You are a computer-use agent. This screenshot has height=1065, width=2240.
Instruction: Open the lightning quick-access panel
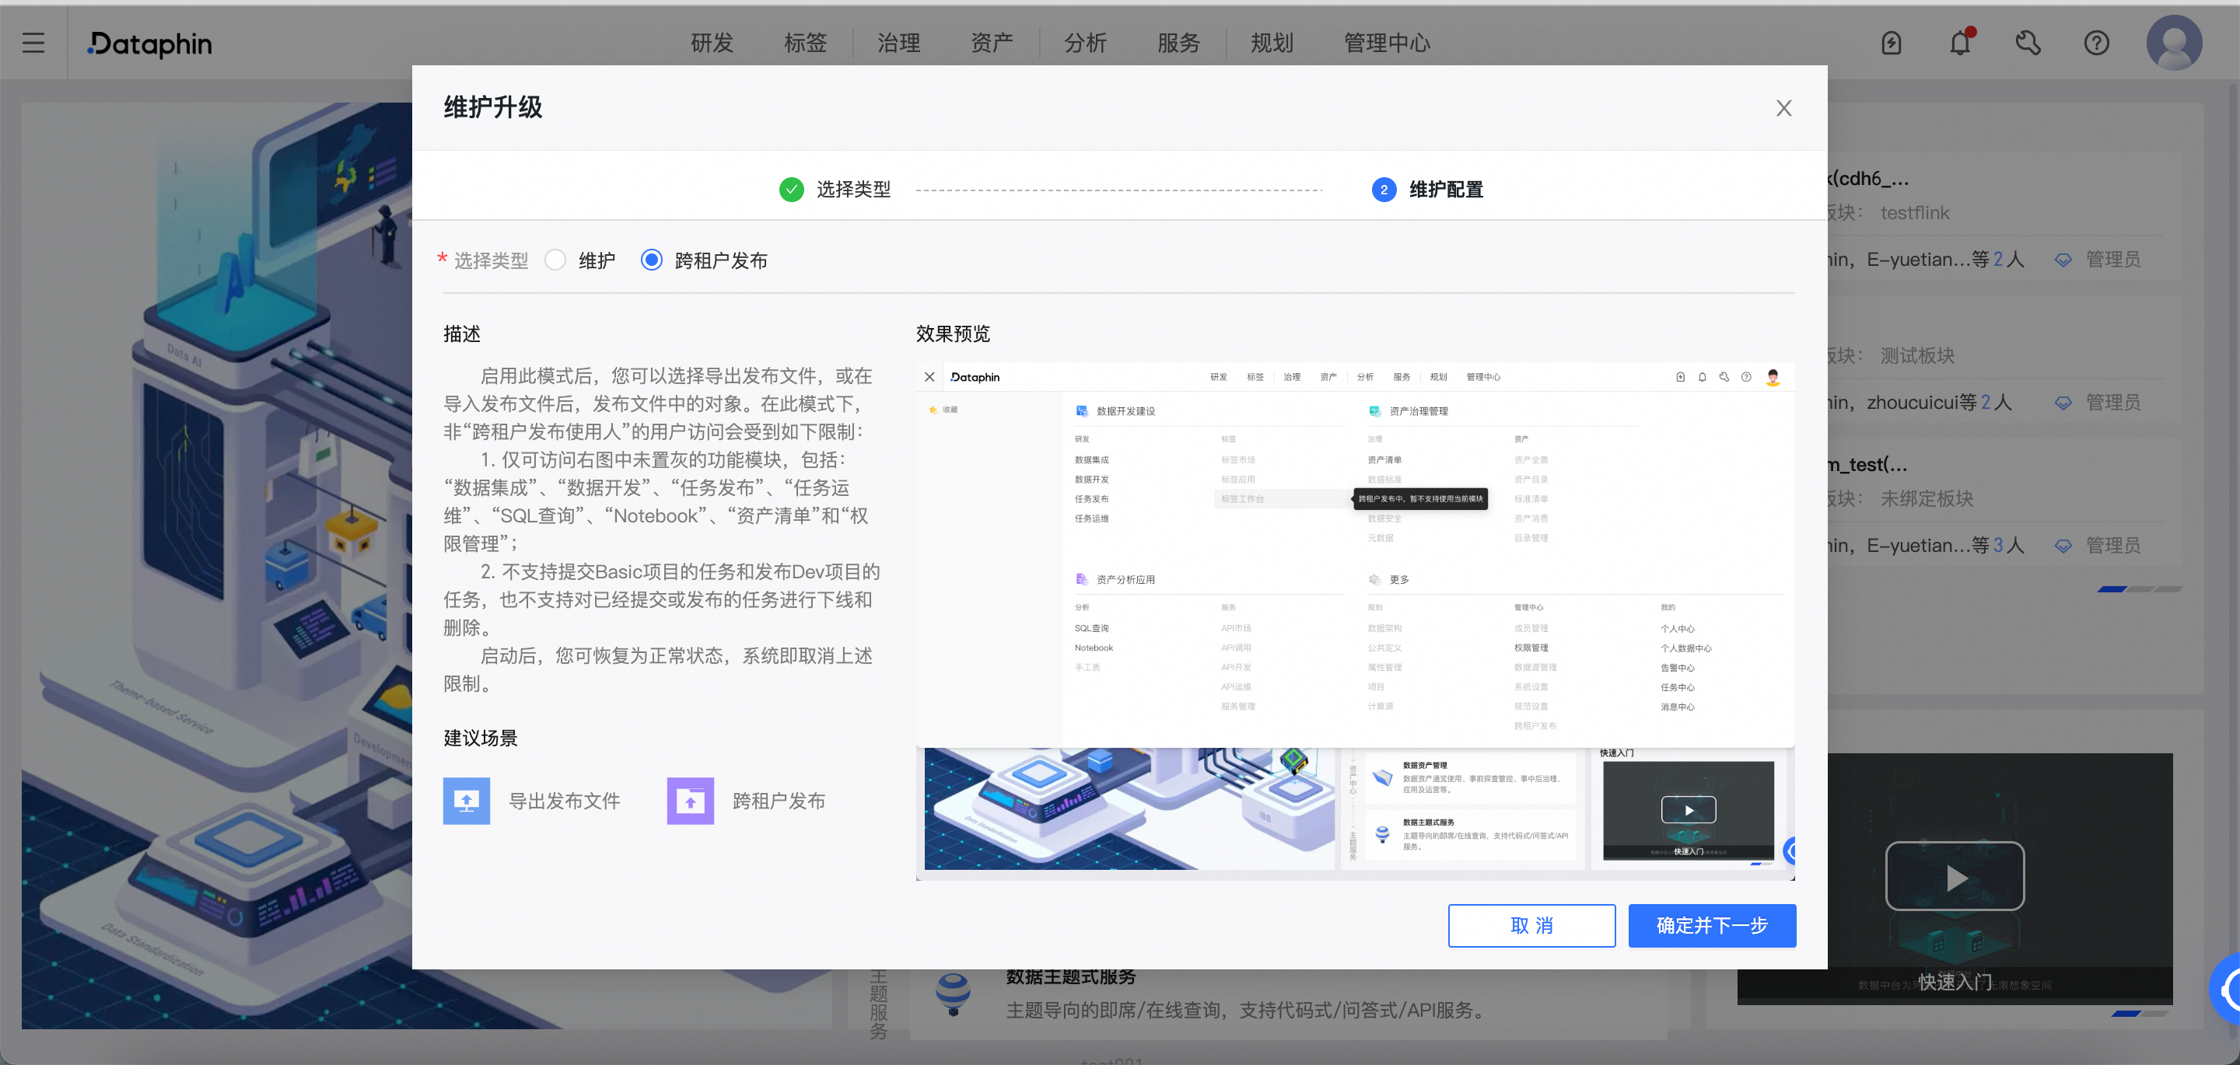1892,43
